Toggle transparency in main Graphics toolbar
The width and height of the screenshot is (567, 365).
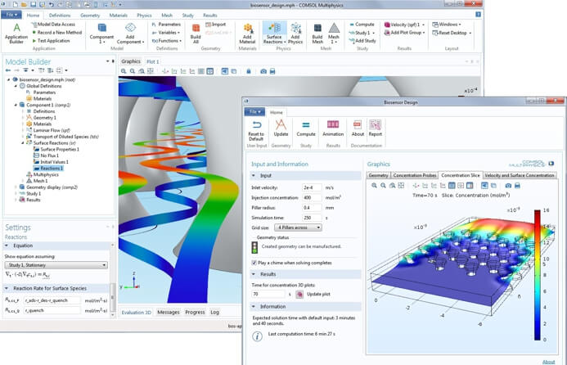(x=234, y=71)
